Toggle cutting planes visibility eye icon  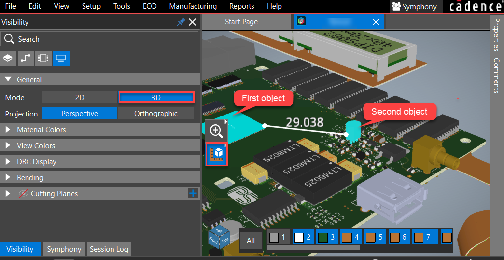tap(24, 193)
